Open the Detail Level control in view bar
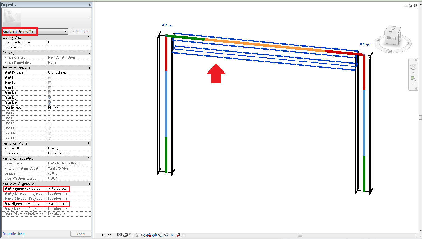This screenshot has height=239, width=422. (120, 235)
